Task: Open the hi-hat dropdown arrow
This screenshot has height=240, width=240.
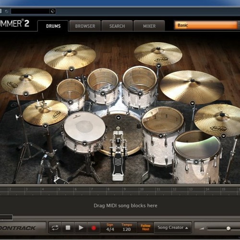Action: coord(46,126)
